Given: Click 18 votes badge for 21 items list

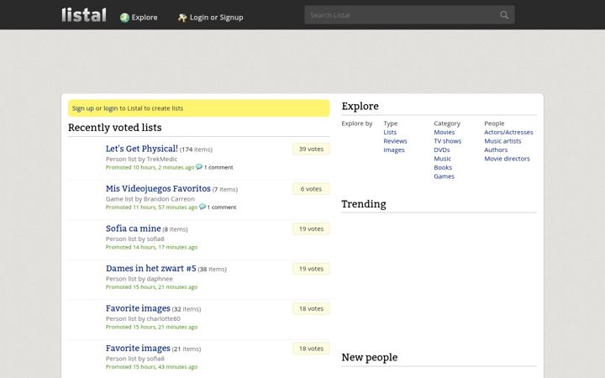Looking at the screenshot, I should [311, 349].
